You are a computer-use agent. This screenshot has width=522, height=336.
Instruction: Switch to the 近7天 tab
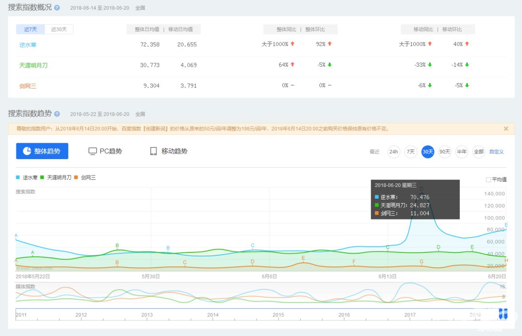coord(30,29)
